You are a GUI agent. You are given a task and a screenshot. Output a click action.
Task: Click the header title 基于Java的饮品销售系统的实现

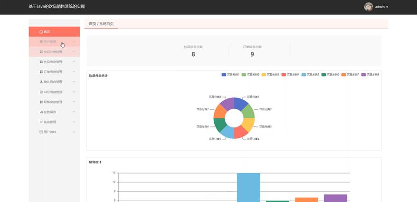tap(57, 6)
